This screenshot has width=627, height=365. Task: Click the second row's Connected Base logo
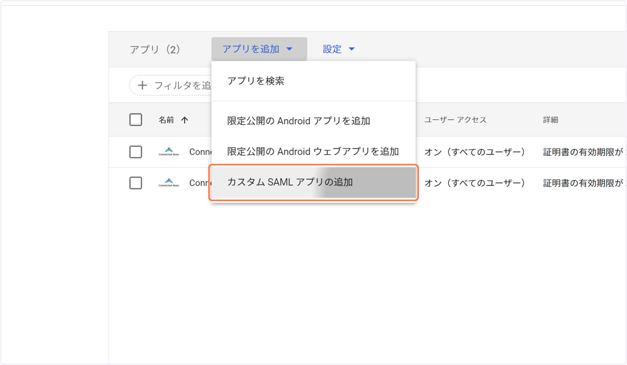point(169,183)
